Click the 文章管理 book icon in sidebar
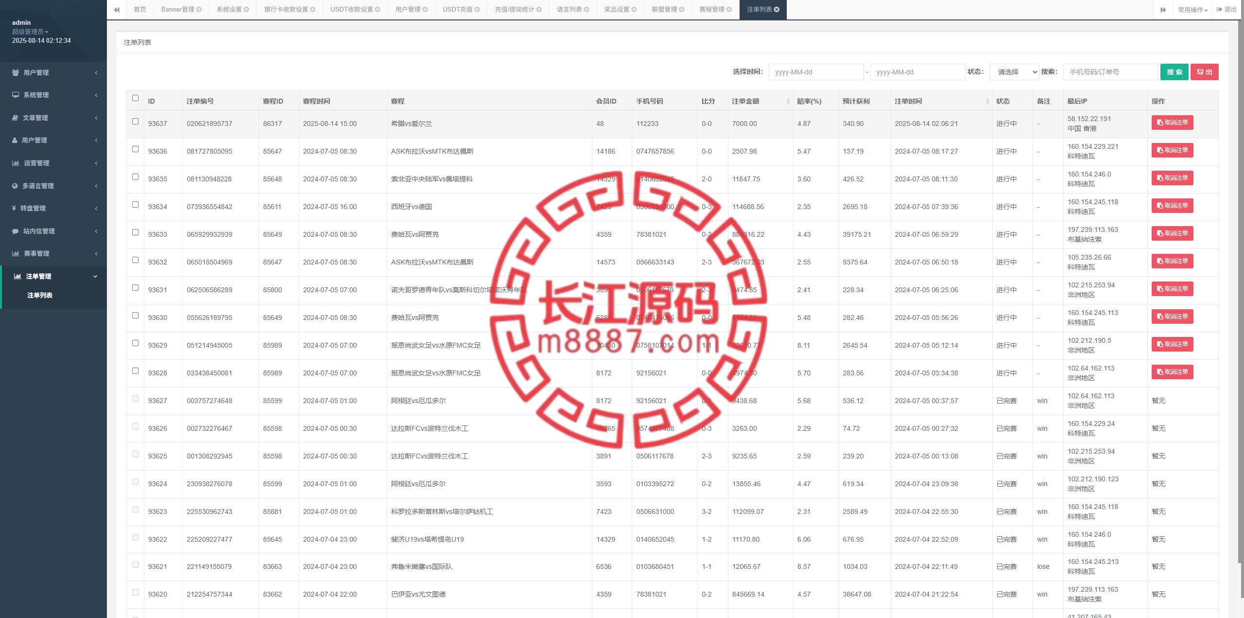 pos(15,118)
